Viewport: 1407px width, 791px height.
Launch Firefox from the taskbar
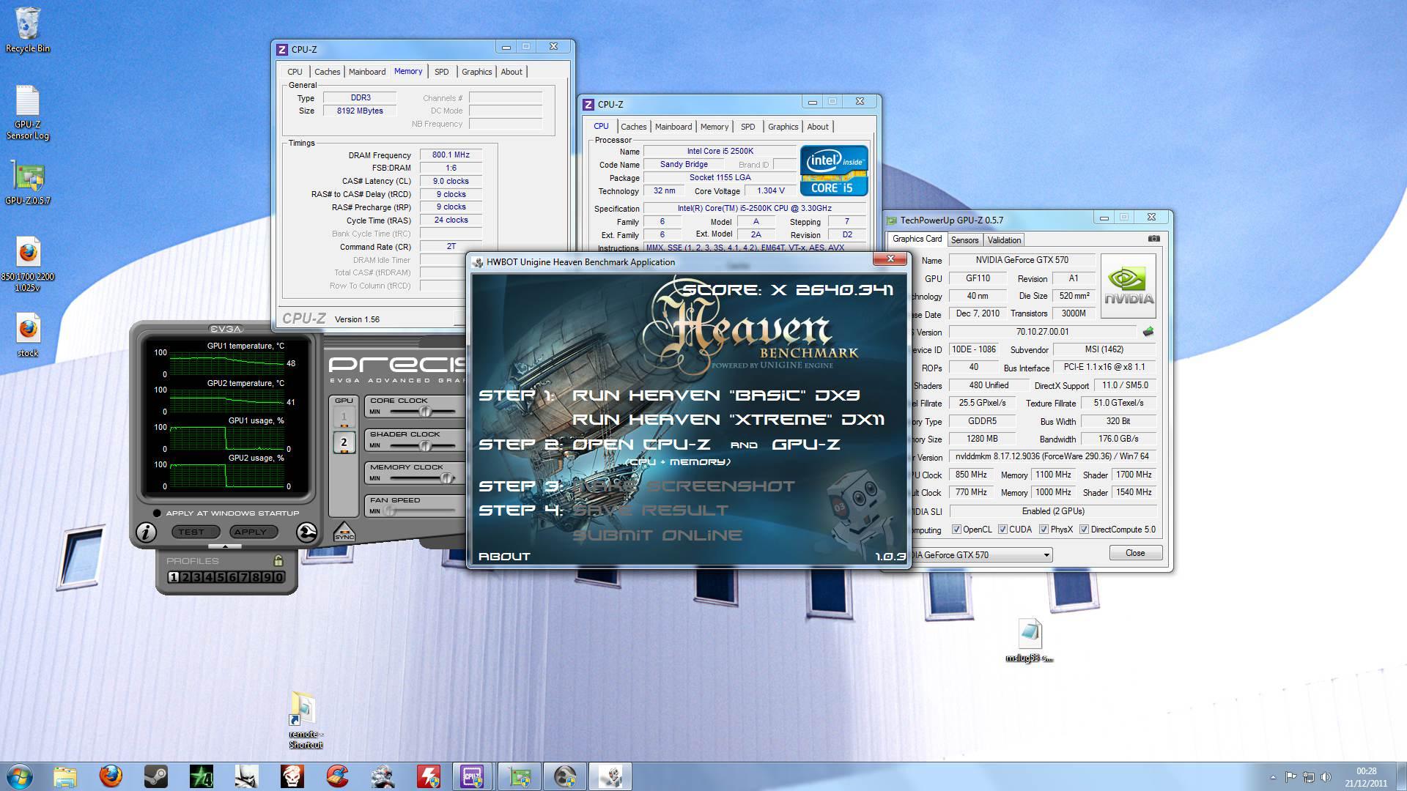click(x=111, y=776)
